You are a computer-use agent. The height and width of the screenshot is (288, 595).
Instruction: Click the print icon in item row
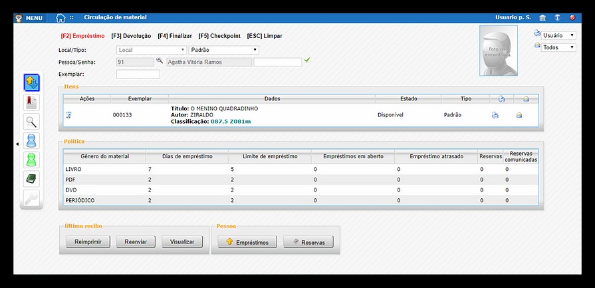[x=495, y=115]
